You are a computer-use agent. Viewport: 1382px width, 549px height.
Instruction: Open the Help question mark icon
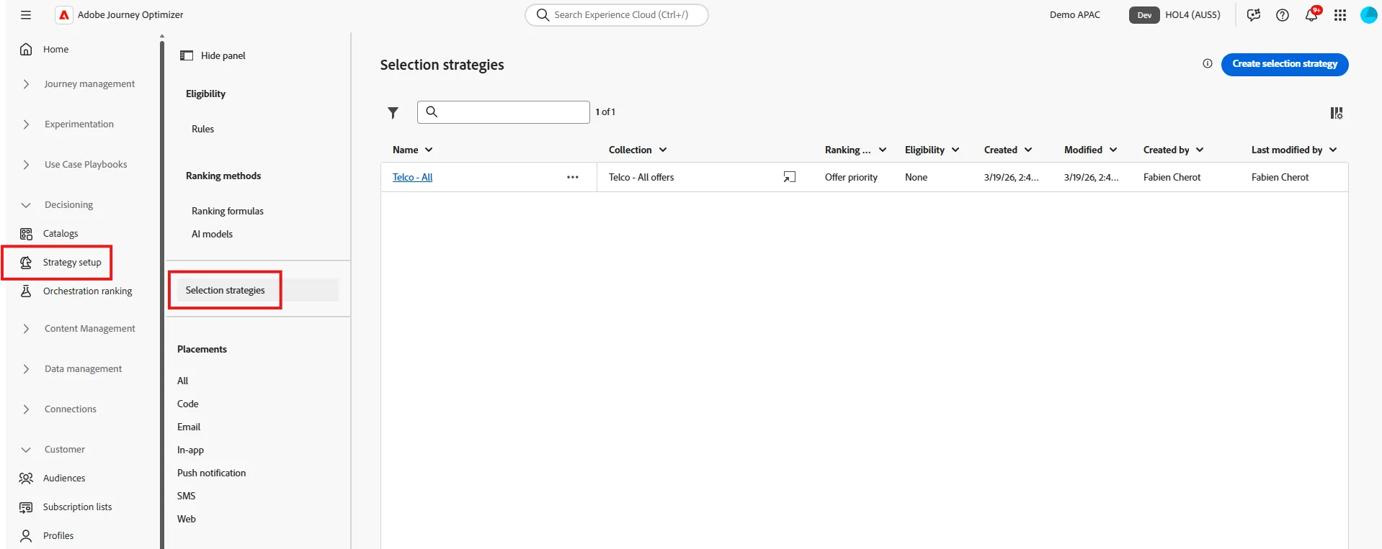(1283, 15)
